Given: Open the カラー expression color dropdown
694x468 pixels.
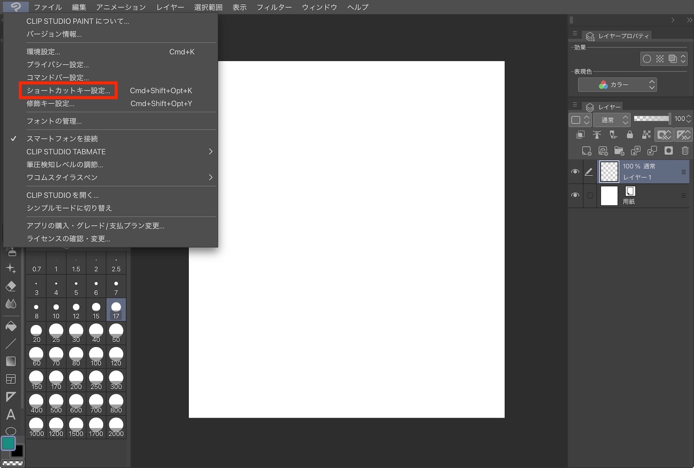Looking at the screenshot, I should pyautogui.click(x=617, y=85).
